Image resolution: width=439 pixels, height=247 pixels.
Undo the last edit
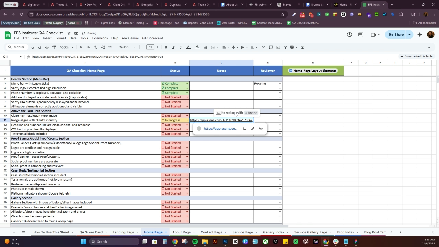coord(32,47)
